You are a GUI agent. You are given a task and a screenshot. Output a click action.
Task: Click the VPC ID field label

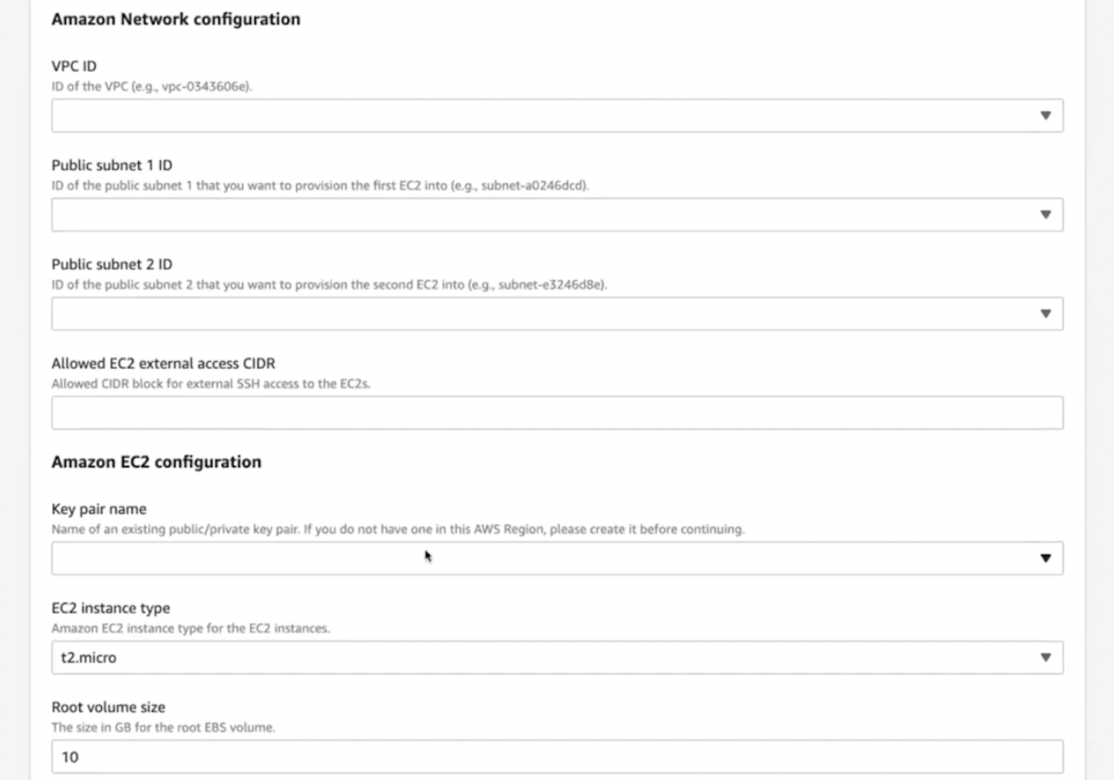(x=74, y=66)
